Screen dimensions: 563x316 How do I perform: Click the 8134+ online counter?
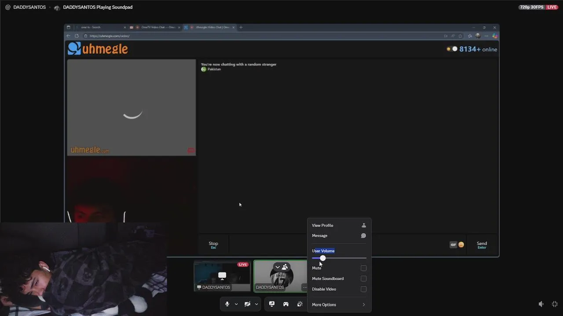coord(478,49)
